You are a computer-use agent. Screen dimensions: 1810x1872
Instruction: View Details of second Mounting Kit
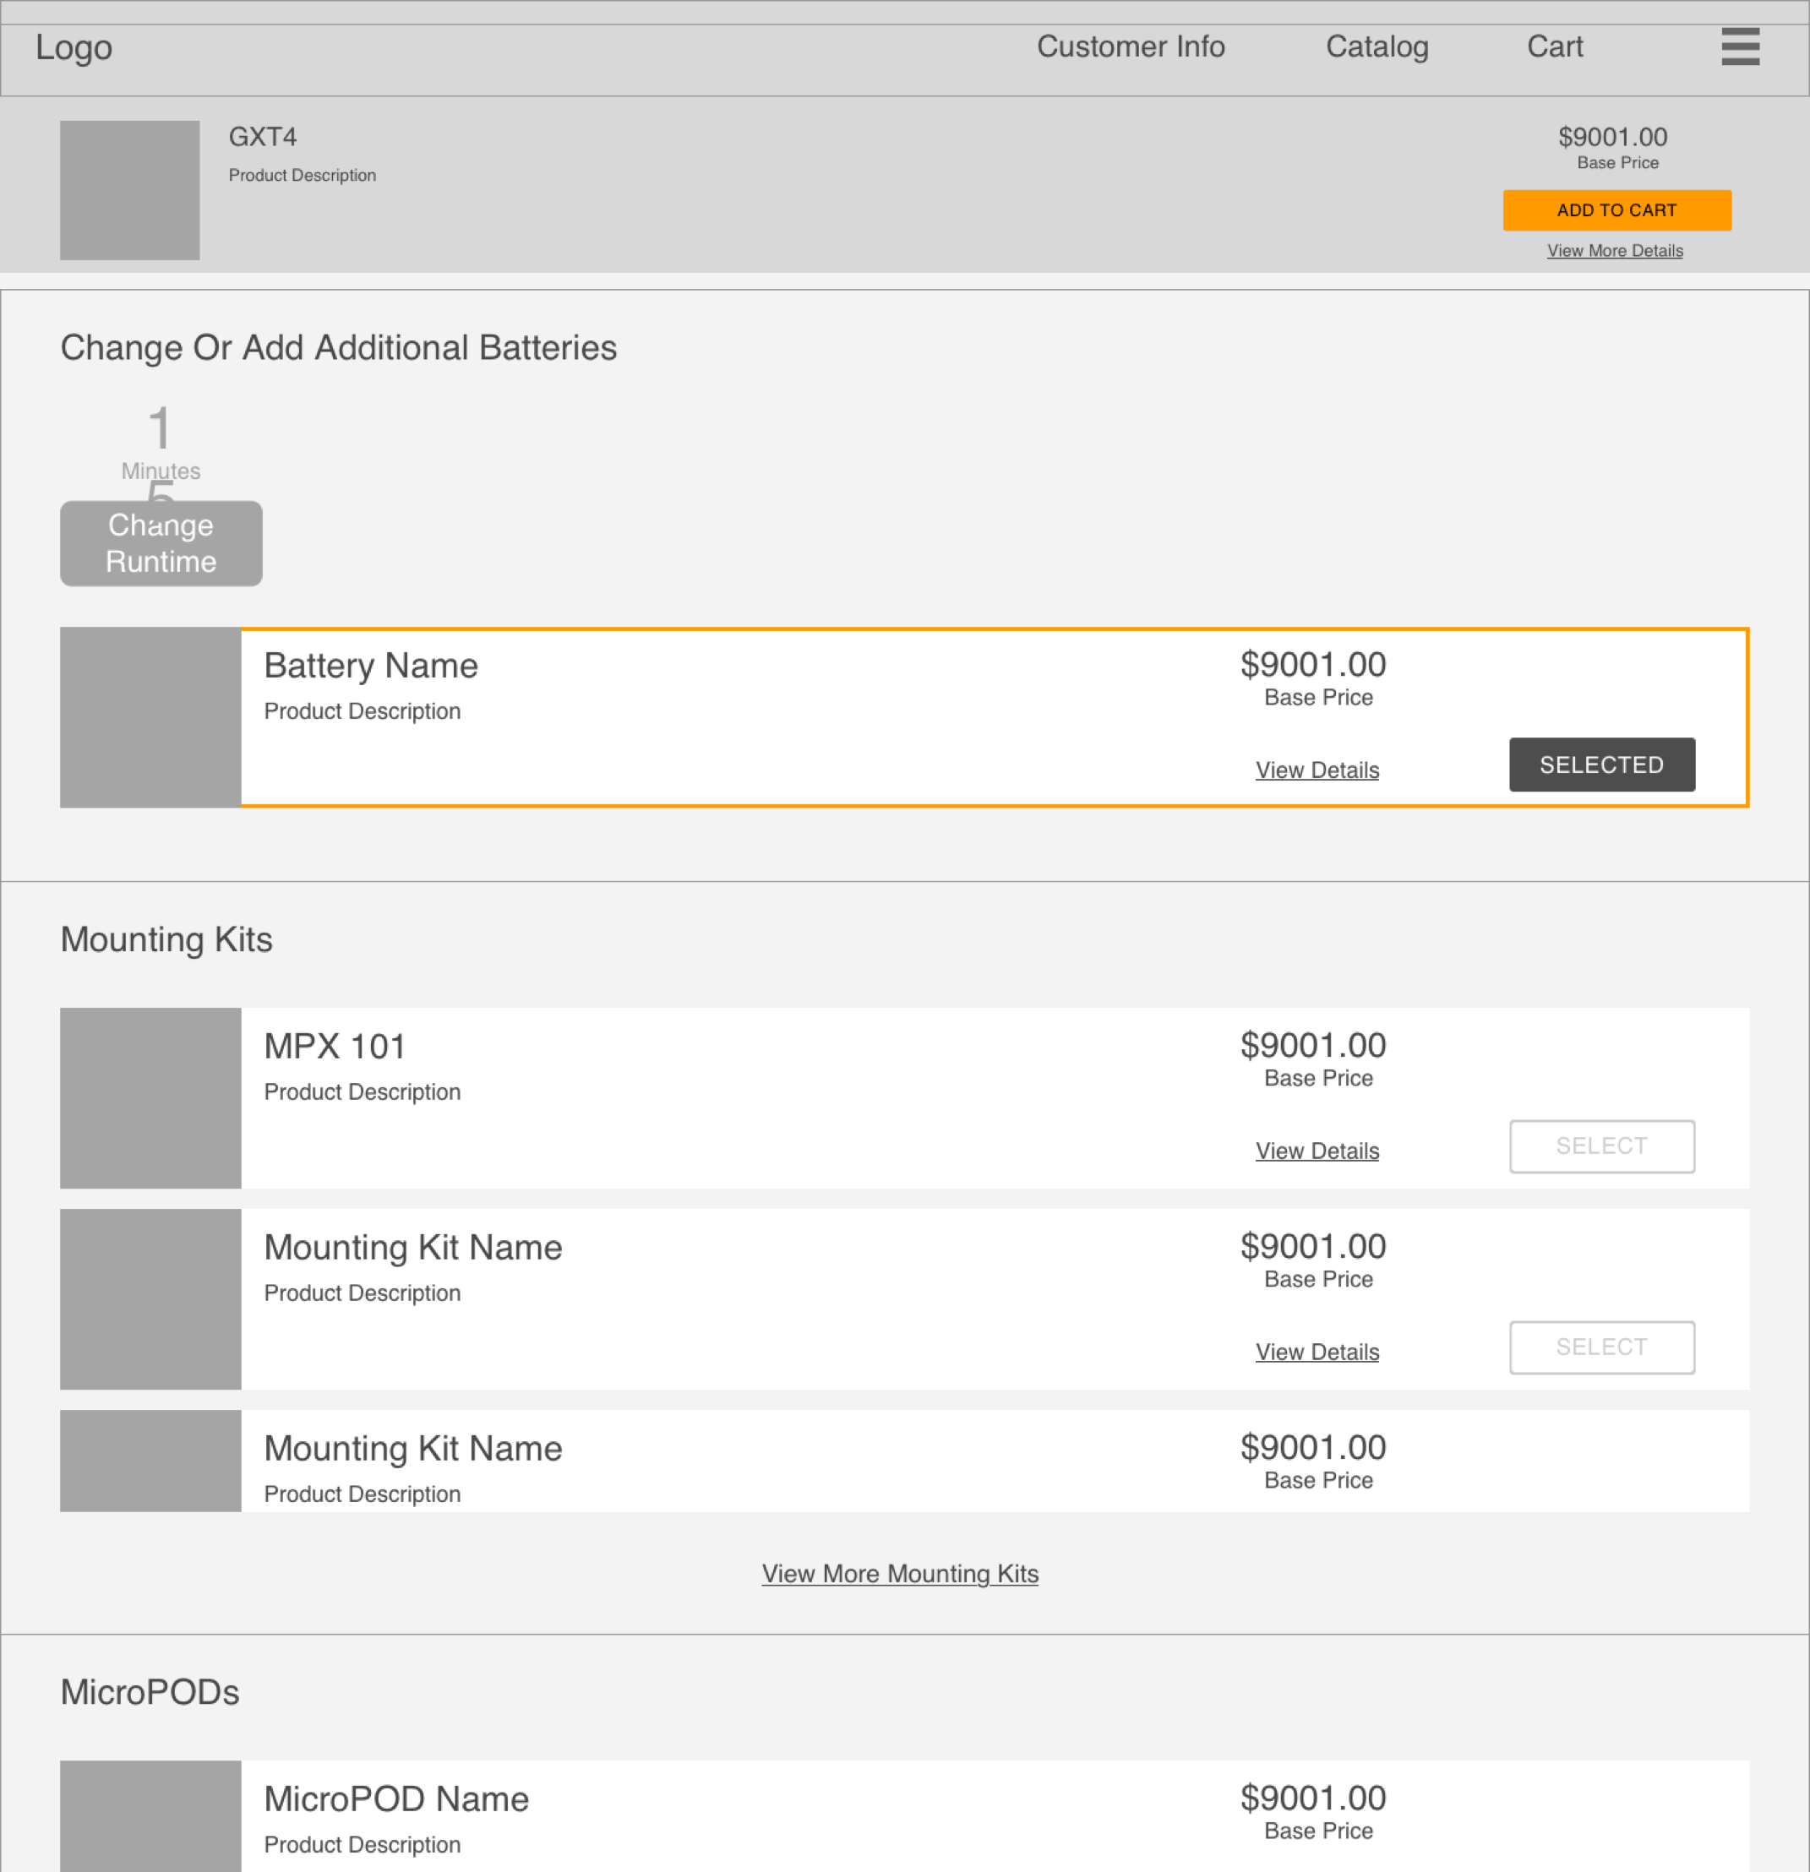1317,1352
